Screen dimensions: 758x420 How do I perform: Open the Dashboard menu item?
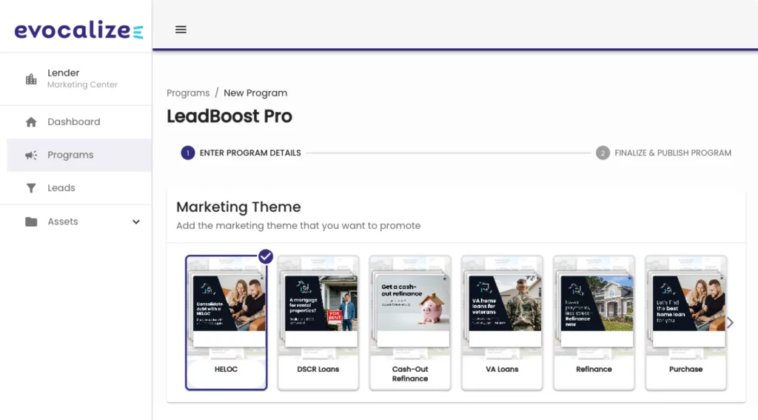(76, 122)
